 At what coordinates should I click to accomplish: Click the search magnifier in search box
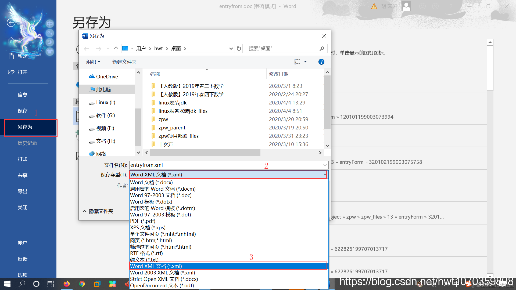322,49
